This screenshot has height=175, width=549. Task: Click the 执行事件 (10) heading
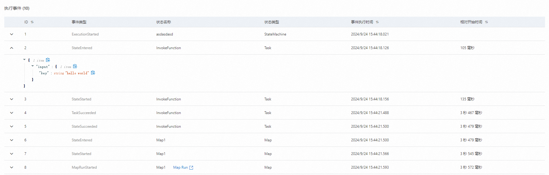click(x=17, y=8)
